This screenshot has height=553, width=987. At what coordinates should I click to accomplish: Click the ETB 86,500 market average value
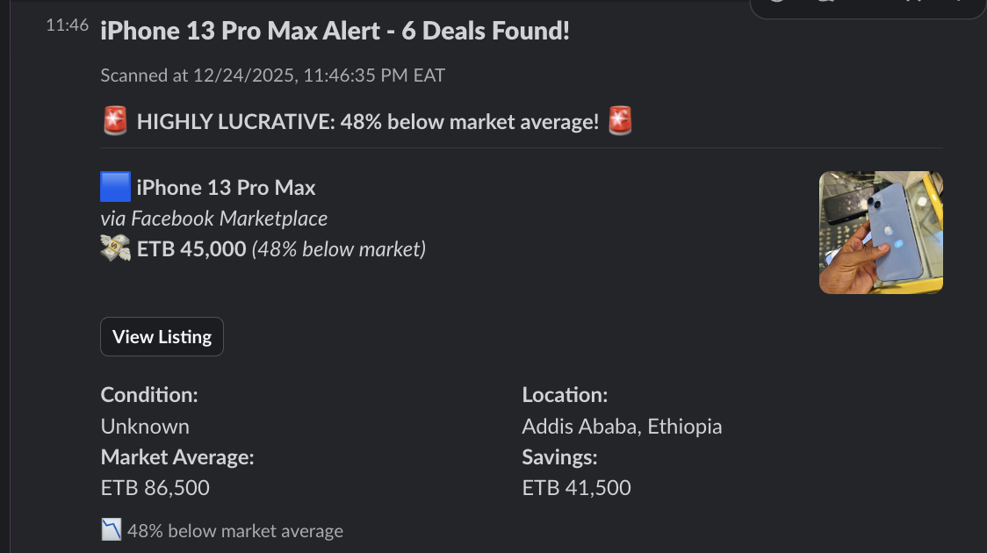click(155, 487)
